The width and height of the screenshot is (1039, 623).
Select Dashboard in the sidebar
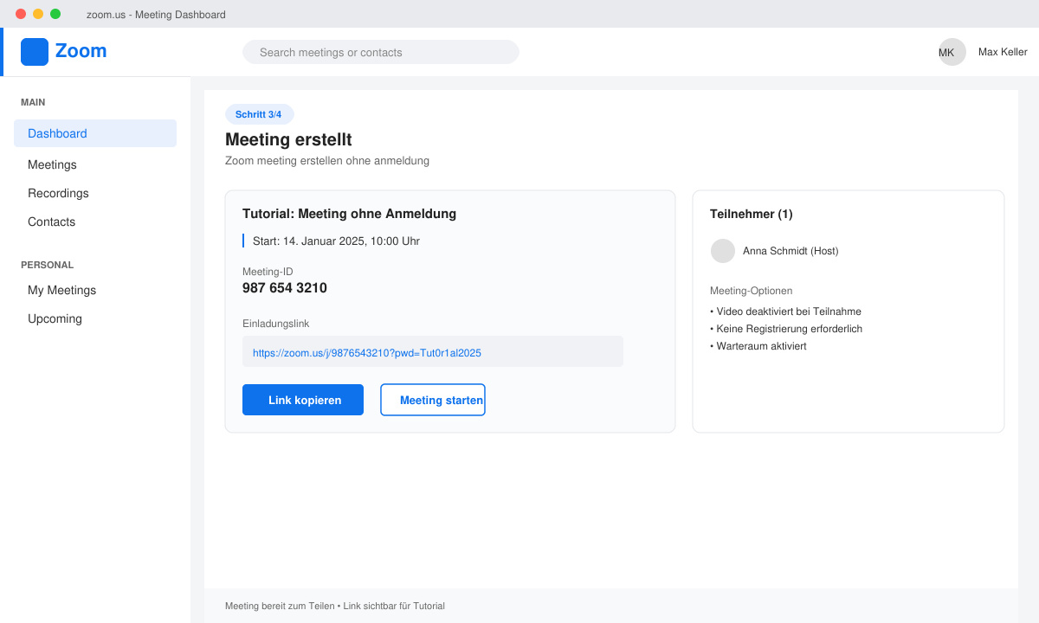[95, 133]
